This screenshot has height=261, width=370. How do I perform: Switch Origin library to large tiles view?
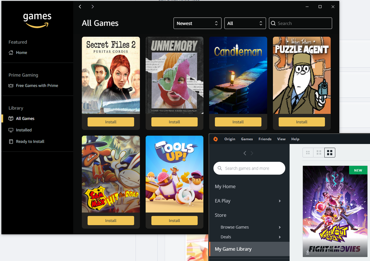[x=330, y=153]
